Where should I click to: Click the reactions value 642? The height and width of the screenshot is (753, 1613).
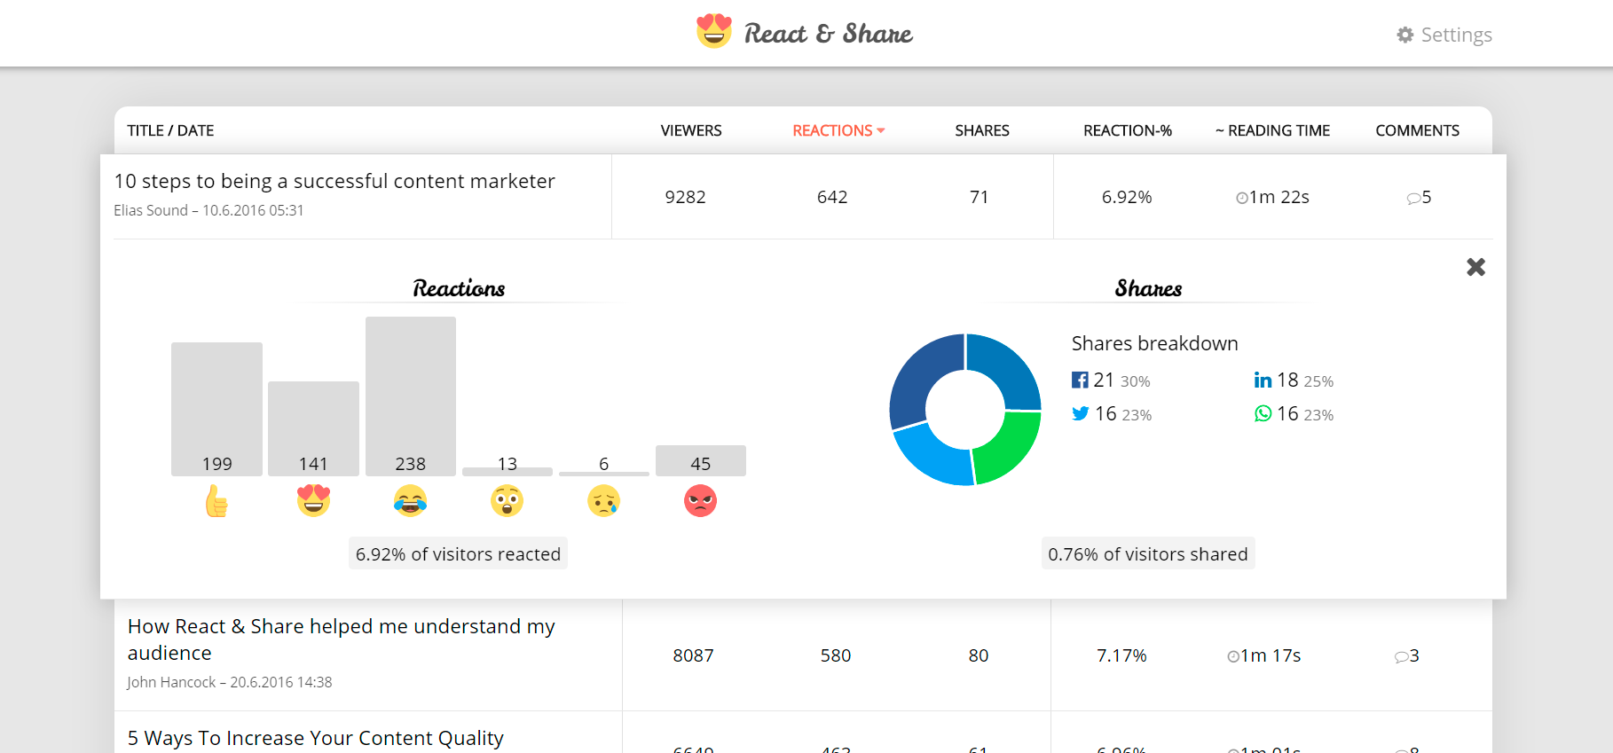click(x=832, y=197)
